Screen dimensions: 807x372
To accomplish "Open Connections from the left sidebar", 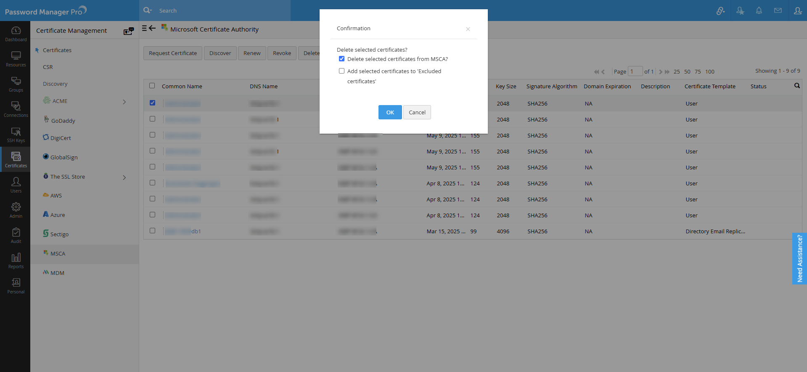I will 16,109.
